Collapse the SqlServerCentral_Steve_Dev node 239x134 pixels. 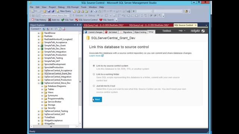pyautogui.click(x=39, y=83)
